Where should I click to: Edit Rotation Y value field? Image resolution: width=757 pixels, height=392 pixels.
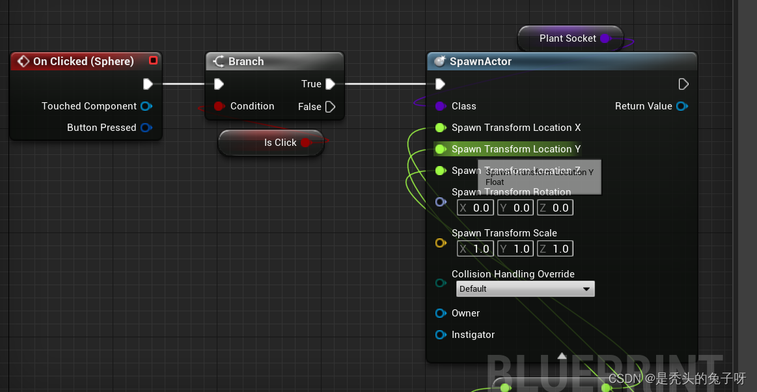pos(515,208)
